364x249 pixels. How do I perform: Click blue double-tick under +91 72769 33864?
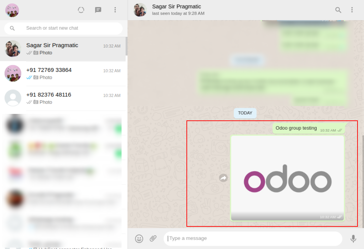point(29,77)
